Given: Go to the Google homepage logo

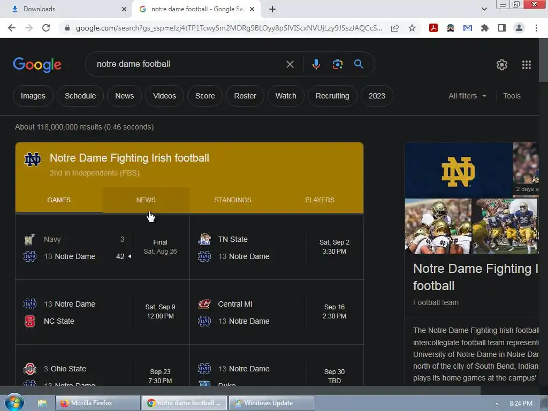Looking at the screenshot, I should (x=37, y=65).
